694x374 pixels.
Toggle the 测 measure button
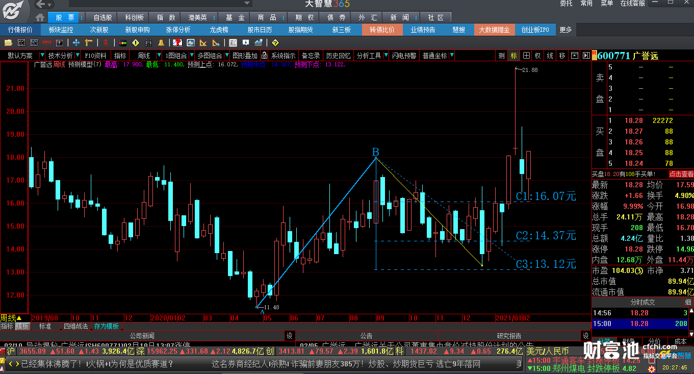pyautogui.click(x=501, y=56)
